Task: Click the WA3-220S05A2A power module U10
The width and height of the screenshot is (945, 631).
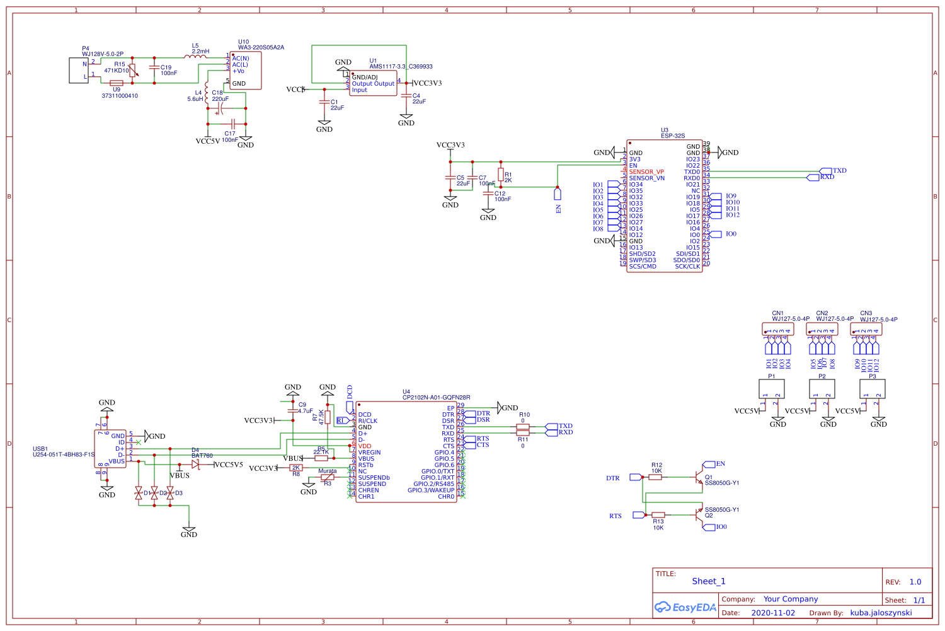Action: click(x=246, y=69)
